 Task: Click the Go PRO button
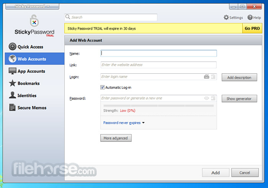(x=252, y=28)
